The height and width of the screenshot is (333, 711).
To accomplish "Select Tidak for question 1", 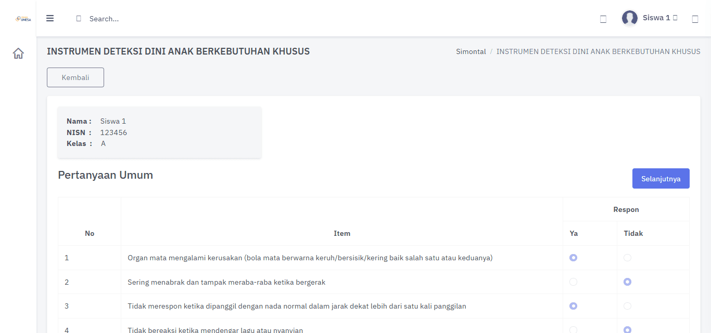I will pos(627,258).
